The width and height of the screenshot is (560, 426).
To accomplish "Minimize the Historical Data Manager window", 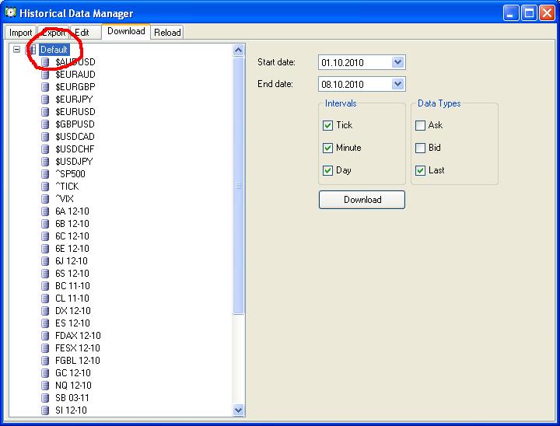I will [x=511, y=13].
